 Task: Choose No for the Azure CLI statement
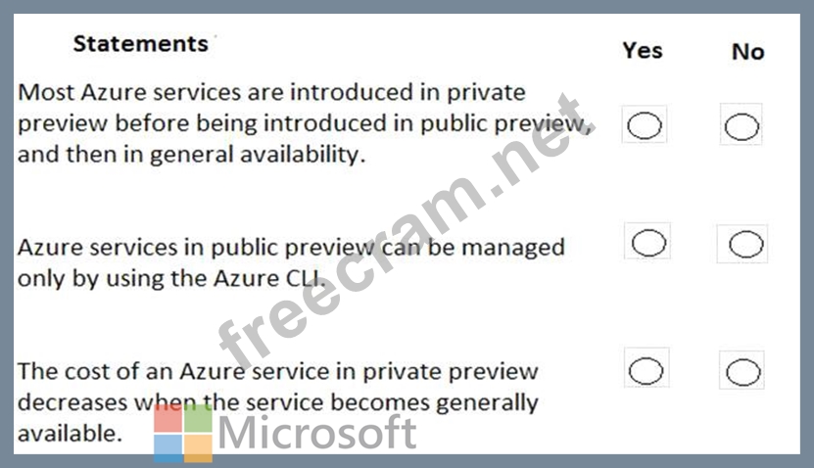click(x=745, y=244)
